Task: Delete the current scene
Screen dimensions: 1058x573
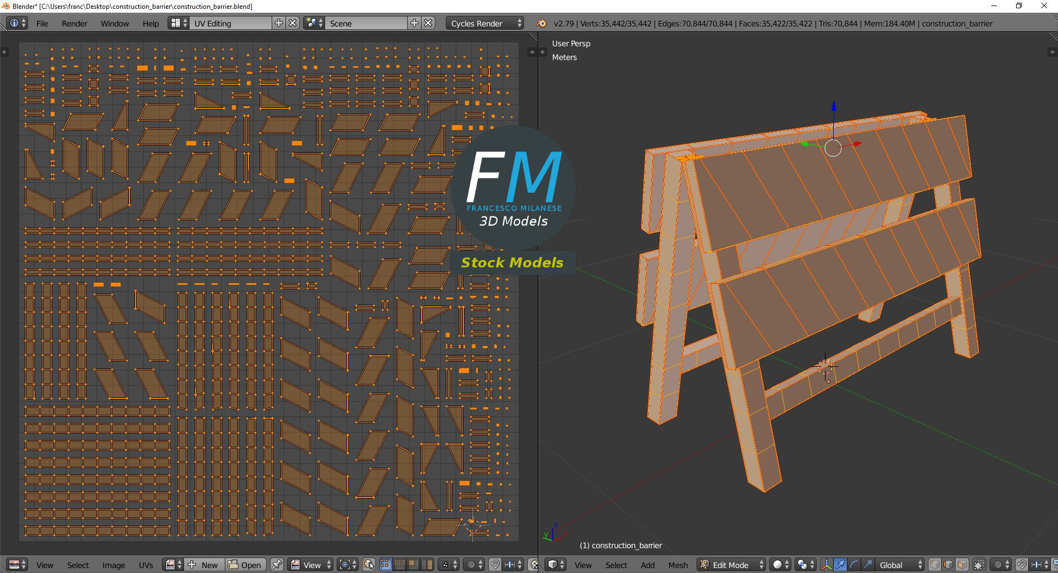Action: tap(429, 23)
